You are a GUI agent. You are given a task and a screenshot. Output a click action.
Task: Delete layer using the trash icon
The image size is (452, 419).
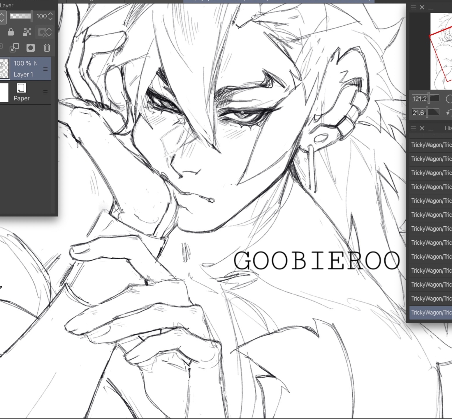[47, 48]
